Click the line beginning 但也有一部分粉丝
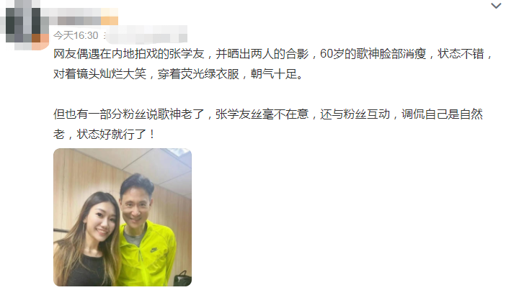Image resolution: width=506 pixels, height=290 pixels. (268, 114)
